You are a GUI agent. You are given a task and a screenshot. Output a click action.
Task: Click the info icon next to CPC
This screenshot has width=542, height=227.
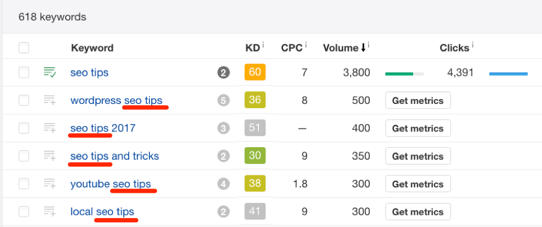307,44
